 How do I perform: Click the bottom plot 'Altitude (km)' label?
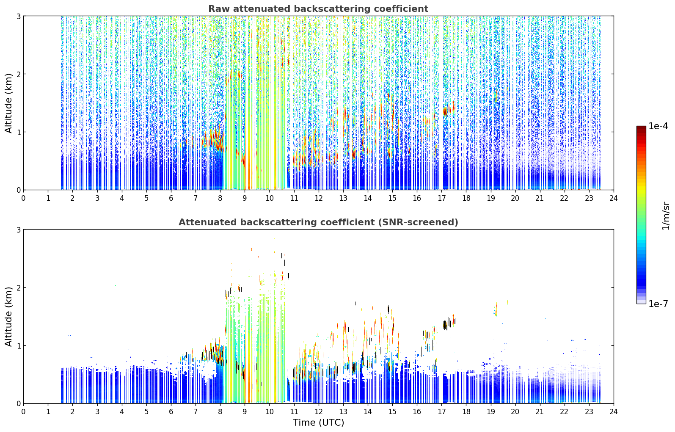[9, 316]
